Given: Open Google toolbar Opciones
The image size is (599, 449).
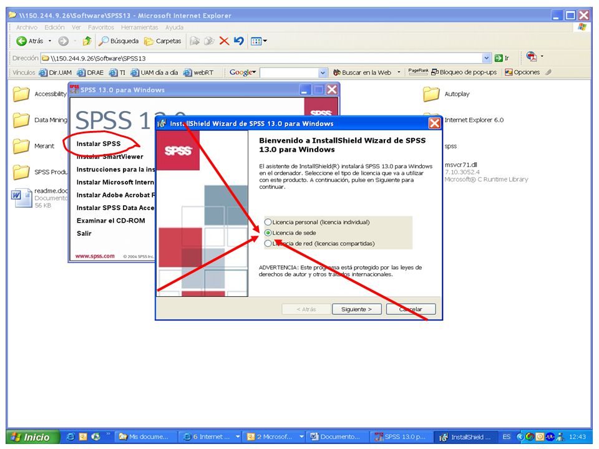Looking at the screenshot, I should [522, 72].
